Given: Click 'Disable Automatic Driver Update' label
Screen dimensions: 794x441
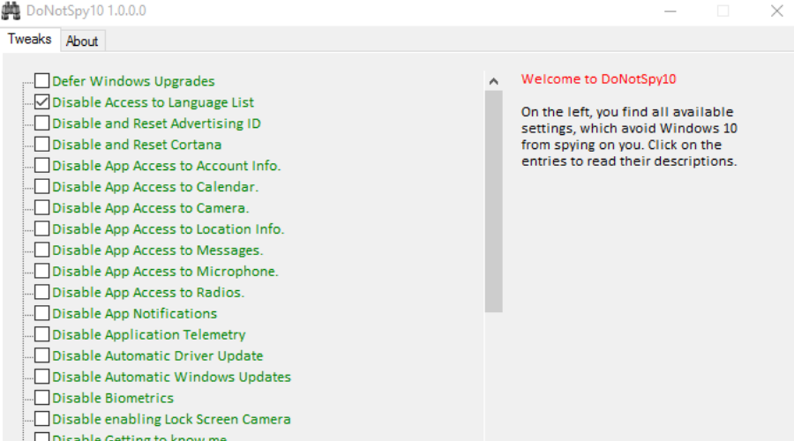Looking at the screenshot, I should point(158,356).
